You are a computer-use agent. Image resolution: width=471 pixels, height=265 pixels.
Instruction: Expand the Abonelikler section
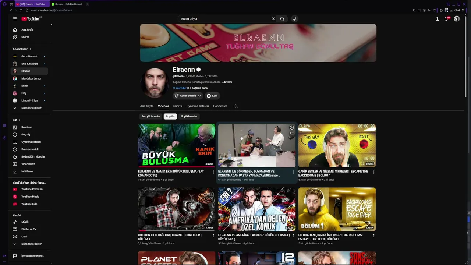22,49
